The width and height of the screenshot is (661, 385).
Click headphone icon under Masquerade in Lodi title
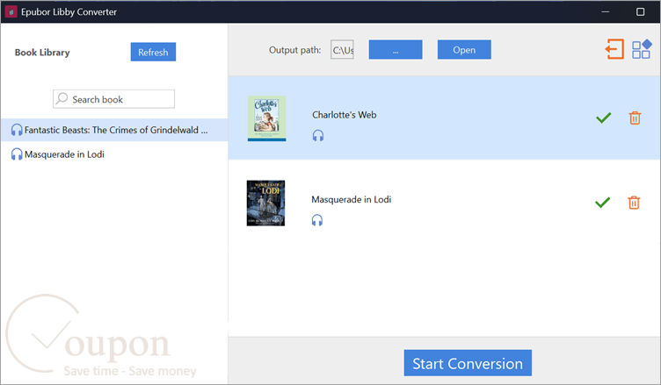317,220
